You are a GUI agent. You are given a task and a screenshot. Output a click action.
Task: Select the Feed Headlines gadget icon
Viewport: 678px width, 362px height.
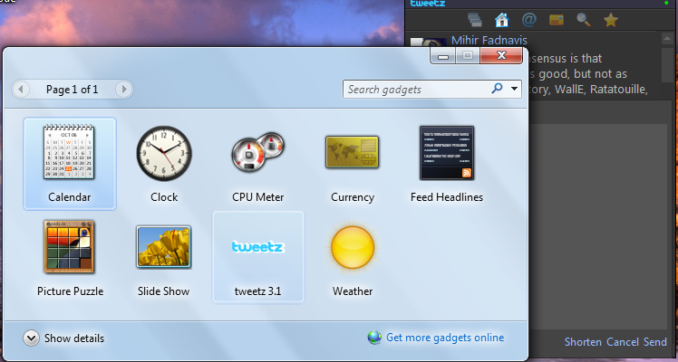pos(447,153)
